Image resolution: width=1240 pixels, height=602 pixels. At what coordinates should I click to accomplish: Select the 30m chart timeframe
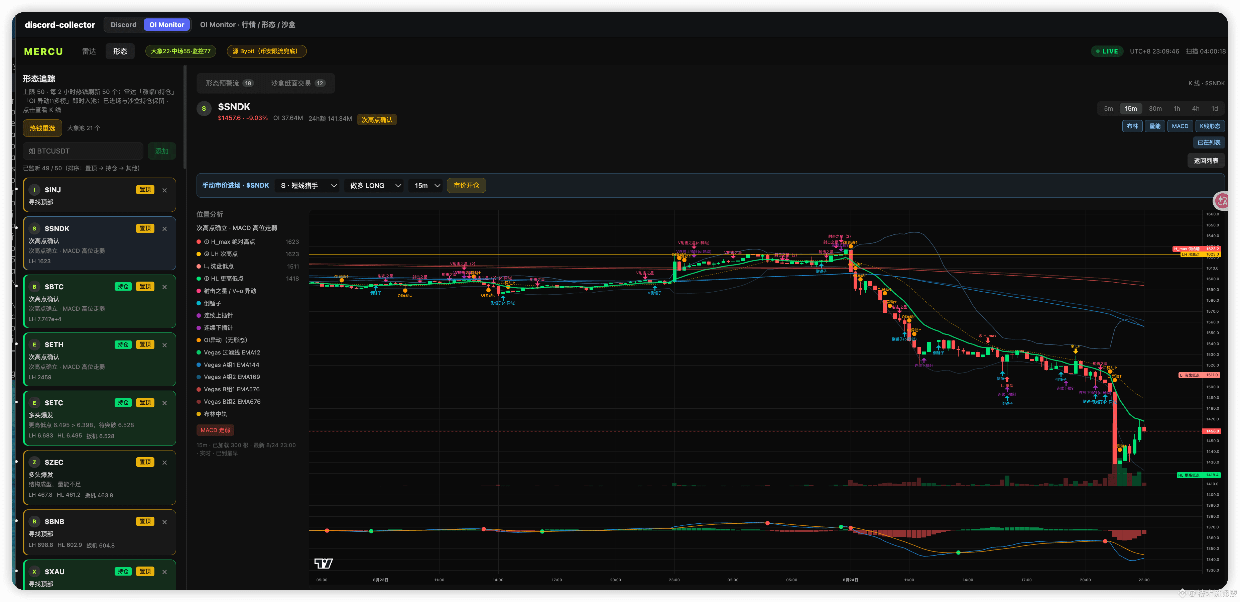coord(1155,109)
